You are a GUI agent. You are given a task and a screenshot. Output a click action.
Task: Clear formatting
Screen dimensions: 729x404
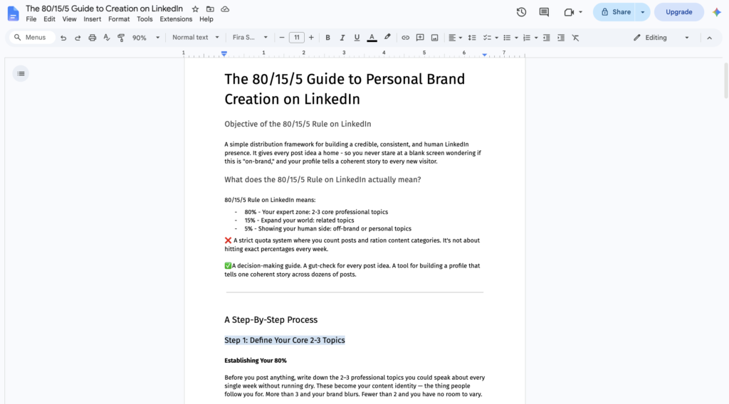pyautogui.click(x=575, y=38)
